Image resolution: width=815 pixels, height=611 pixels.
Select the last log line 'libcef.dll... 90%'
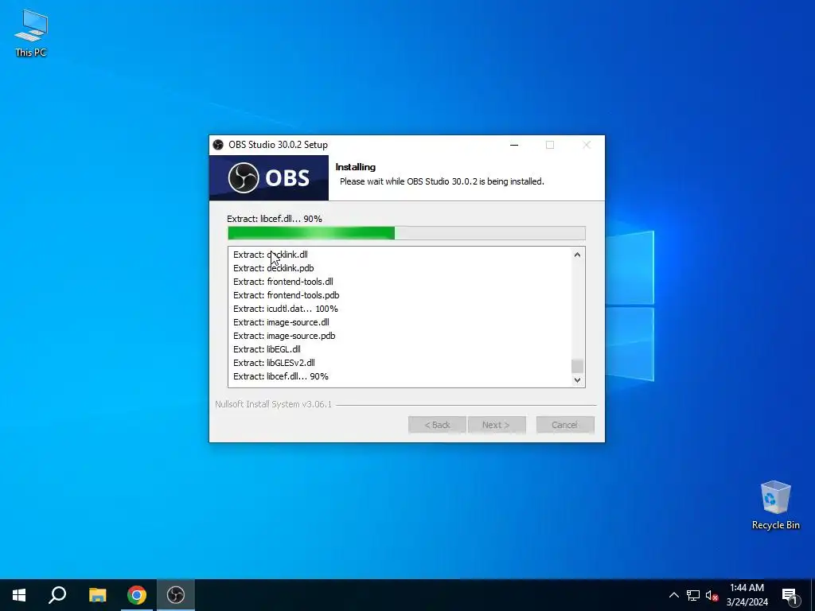281,376
